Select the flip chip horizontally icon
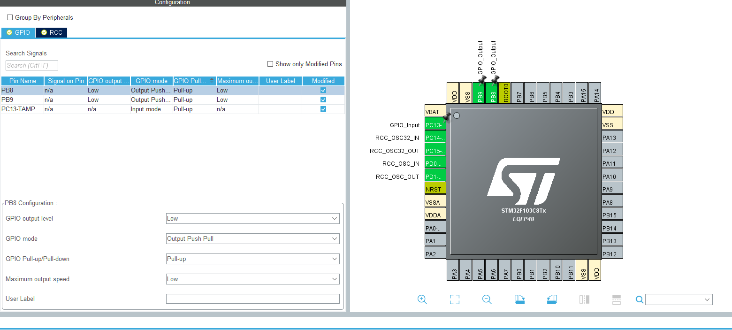Viewport: 732px width, 330px height. 584,299
